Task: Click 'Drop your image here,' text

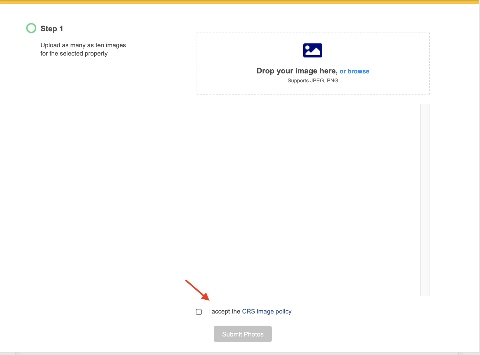Action: click(297, 71)
